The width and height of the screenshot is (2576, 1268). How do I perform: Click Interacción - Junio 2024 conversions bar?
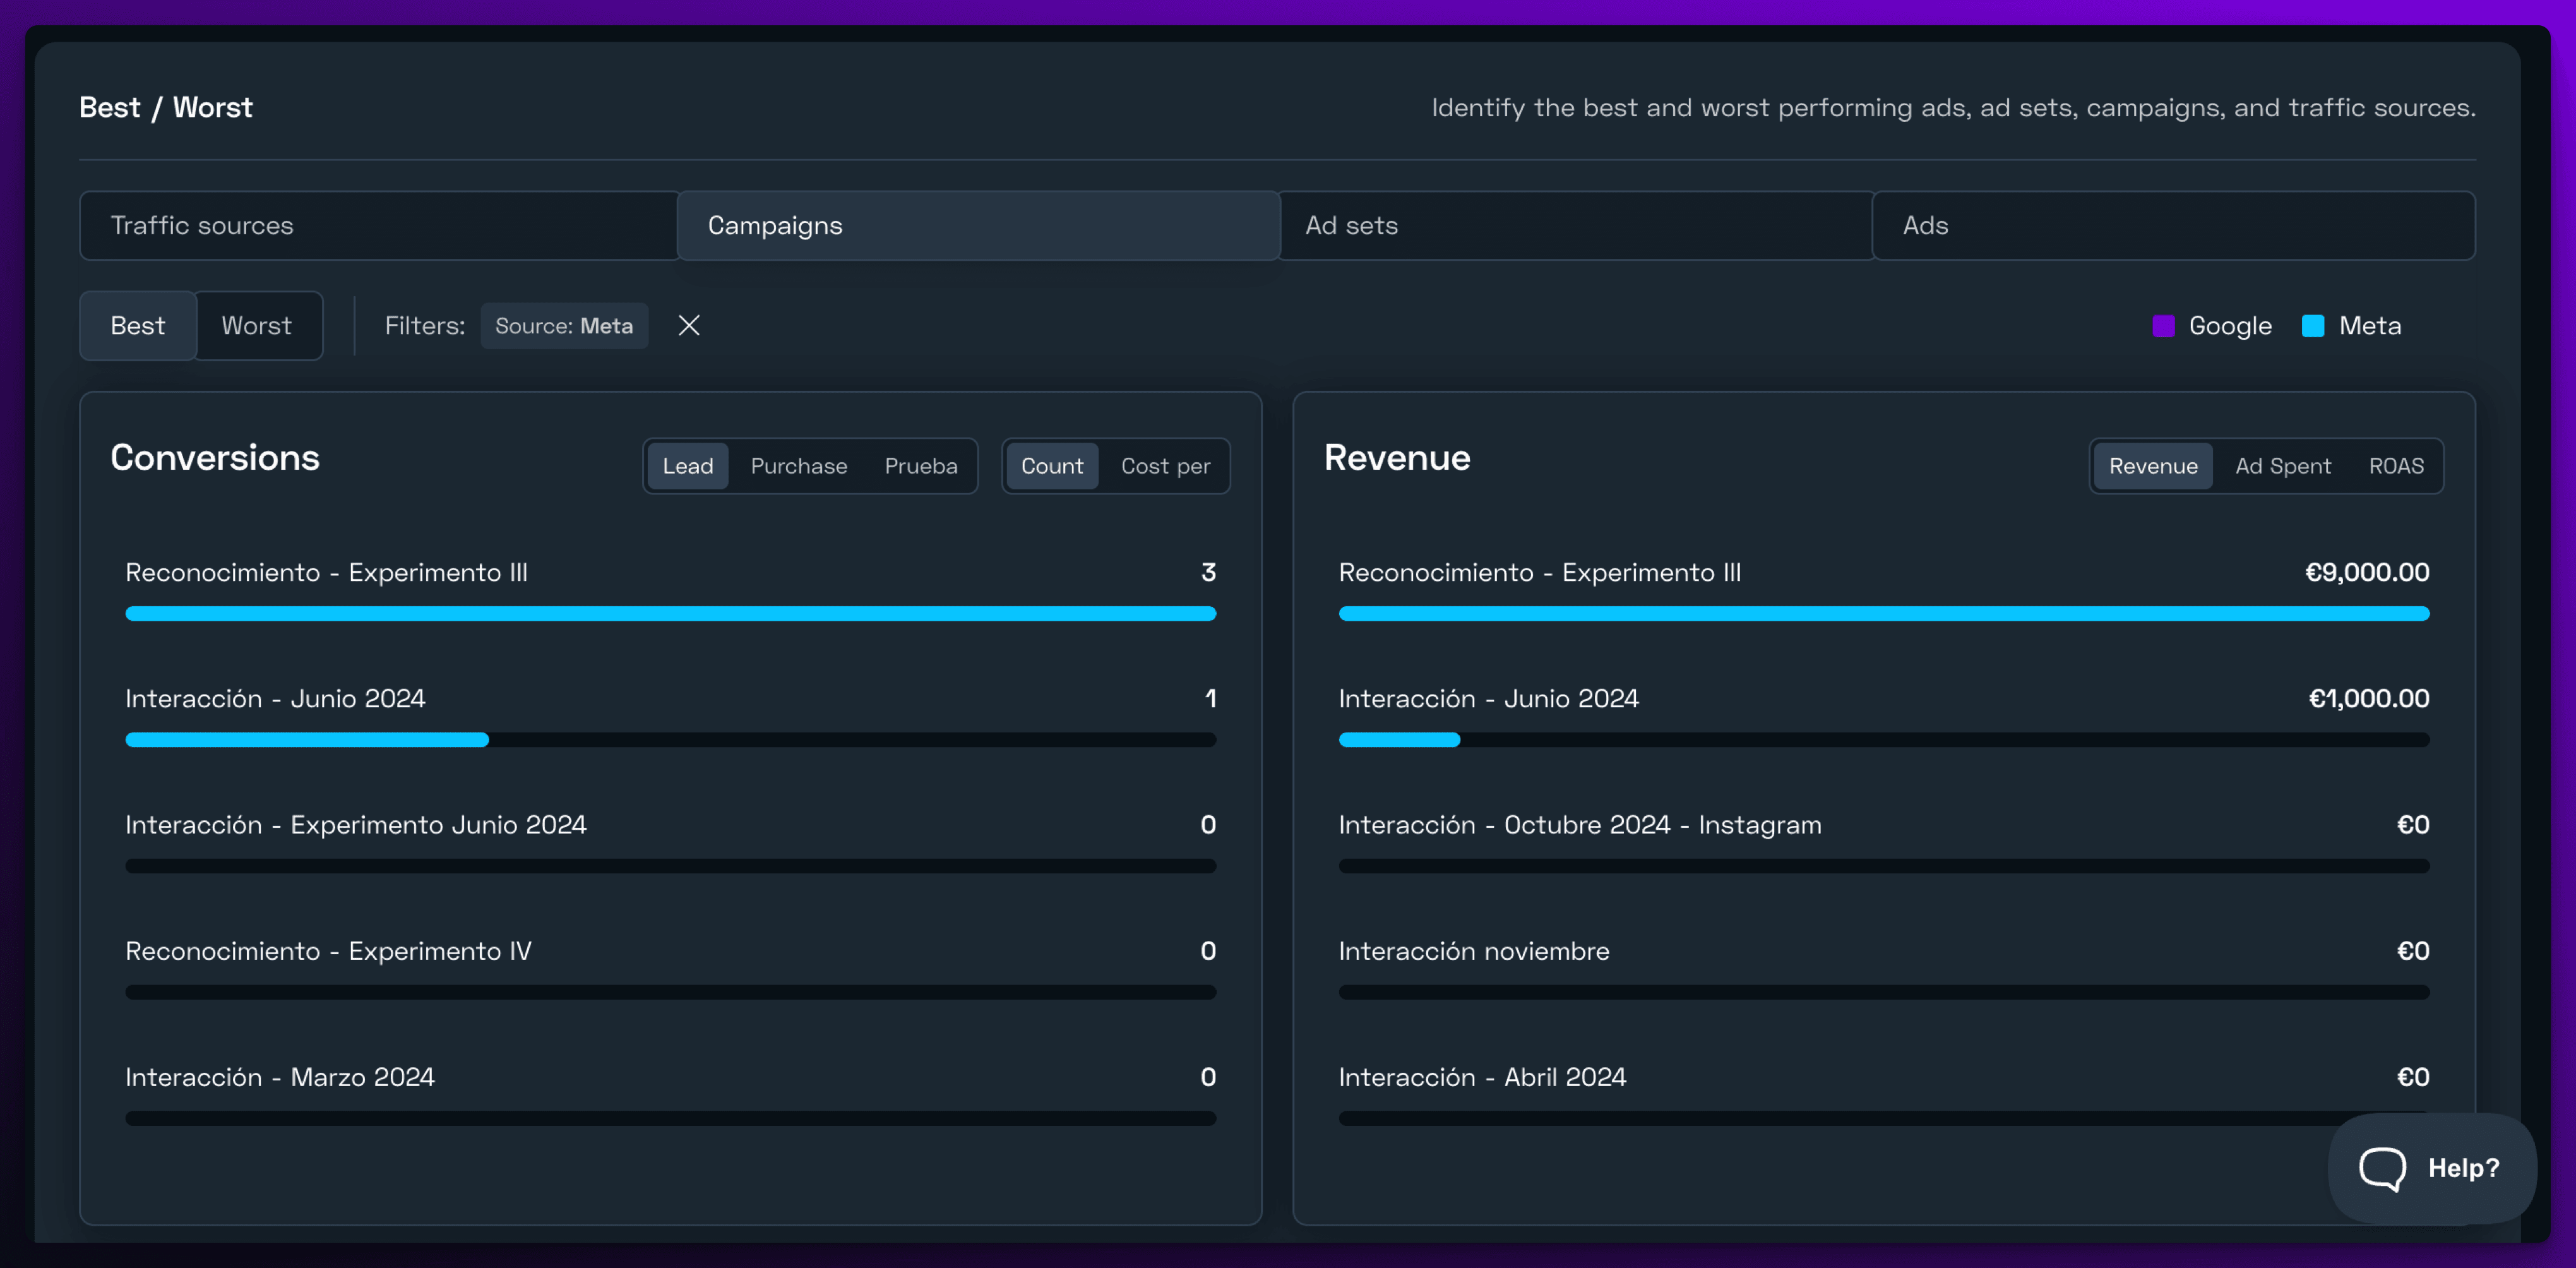(669, 740)
